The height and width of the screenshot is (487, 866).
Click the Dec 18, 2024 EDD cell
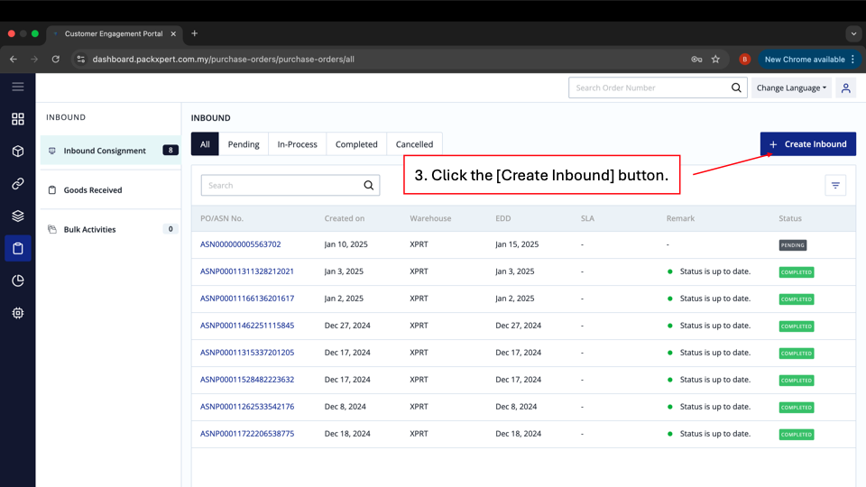click(x=518, y=434)
